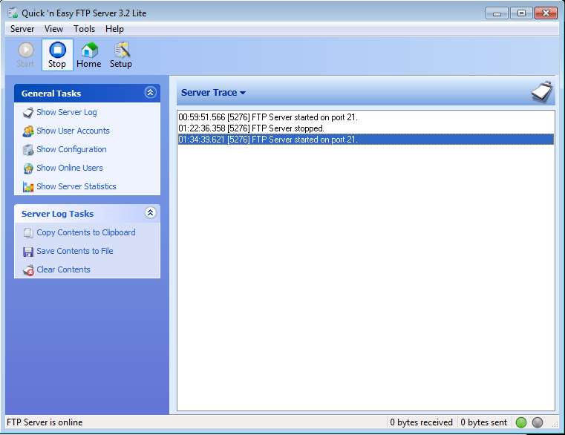Click the icon beside Clear Contents
This screenshot has height=435, width=565.
28,270
